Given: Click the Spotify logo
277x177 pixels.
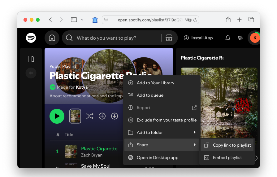Looking at the screenshot, I should [x=31, y=38].
